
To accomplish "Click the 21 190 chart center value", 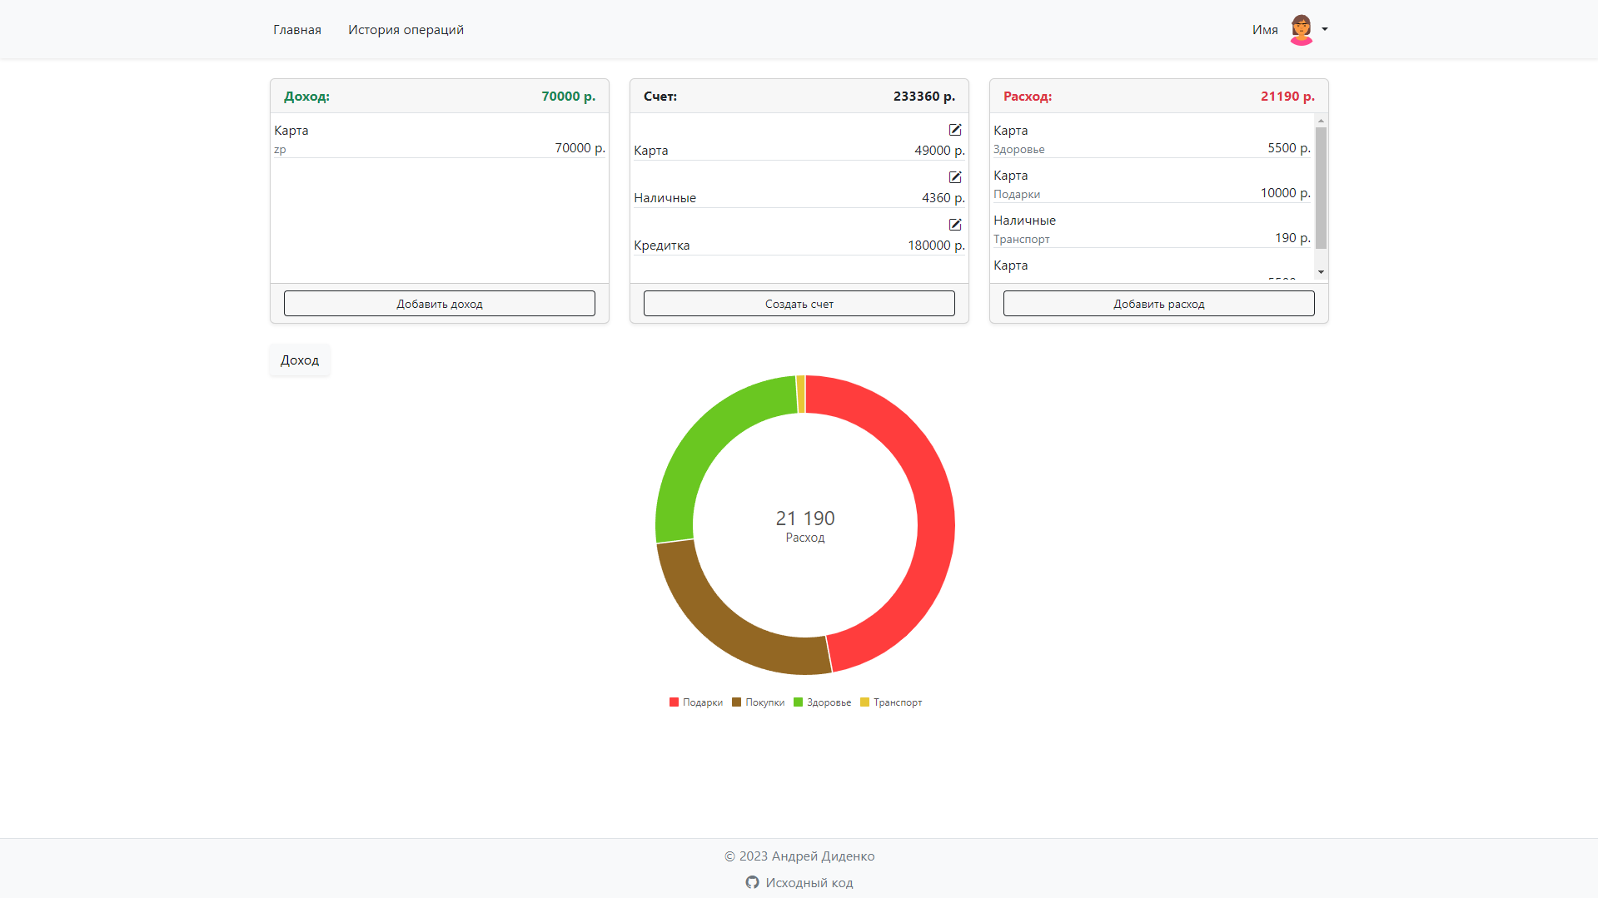I will 805,518.
